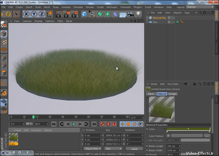The image size is (219, 156).
Task: Open the MoGraph menu
Action: 112,7
